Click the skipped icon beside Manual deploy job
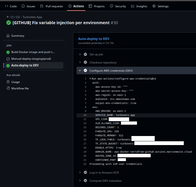The width and height of the screenshot is (196, 187). click(8, 59)
